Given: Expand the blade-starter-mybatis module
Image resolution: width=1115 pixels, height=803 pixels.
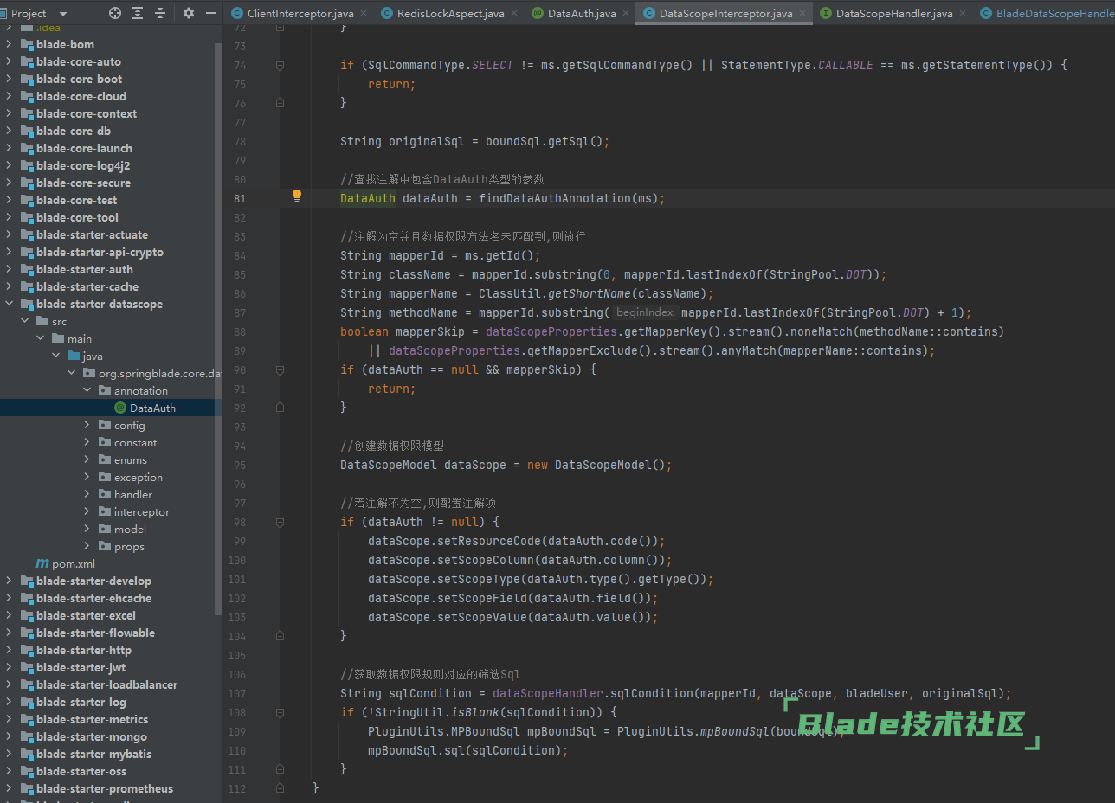Looking at the screenshot, I should tap(9, 754).
